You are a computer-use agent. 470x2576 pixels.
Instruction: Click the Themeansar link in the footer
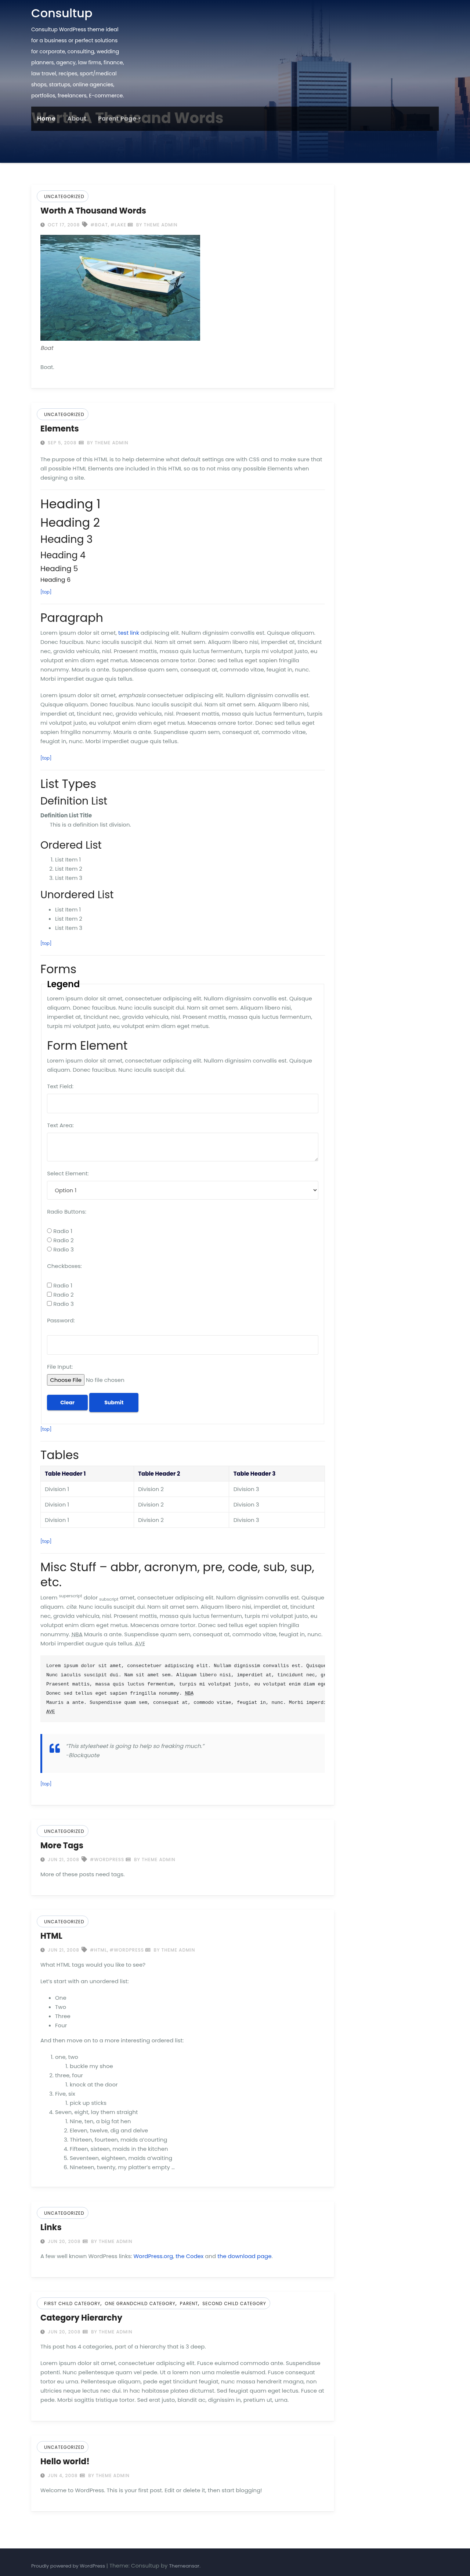(x=184, y=2566)
